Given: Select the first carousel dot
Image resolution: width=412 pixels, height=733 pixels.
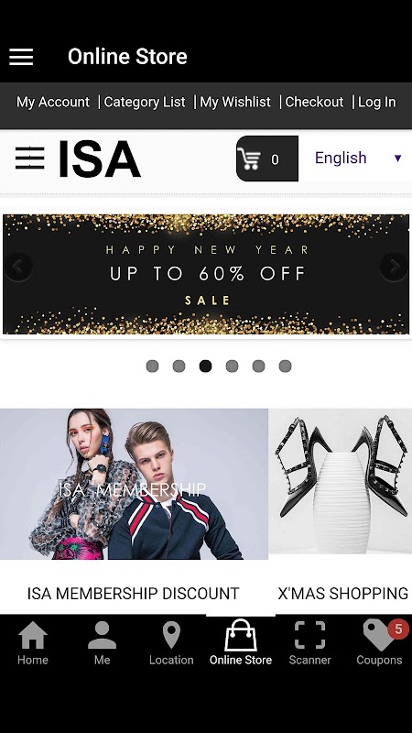Looking at the screenshot, I should 152,366.
